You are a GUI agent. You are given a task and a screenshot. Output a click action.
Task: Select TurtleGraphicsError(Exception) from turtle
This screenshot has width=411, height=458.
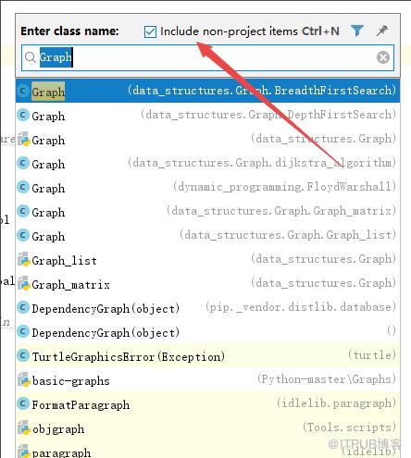[207, 356]
